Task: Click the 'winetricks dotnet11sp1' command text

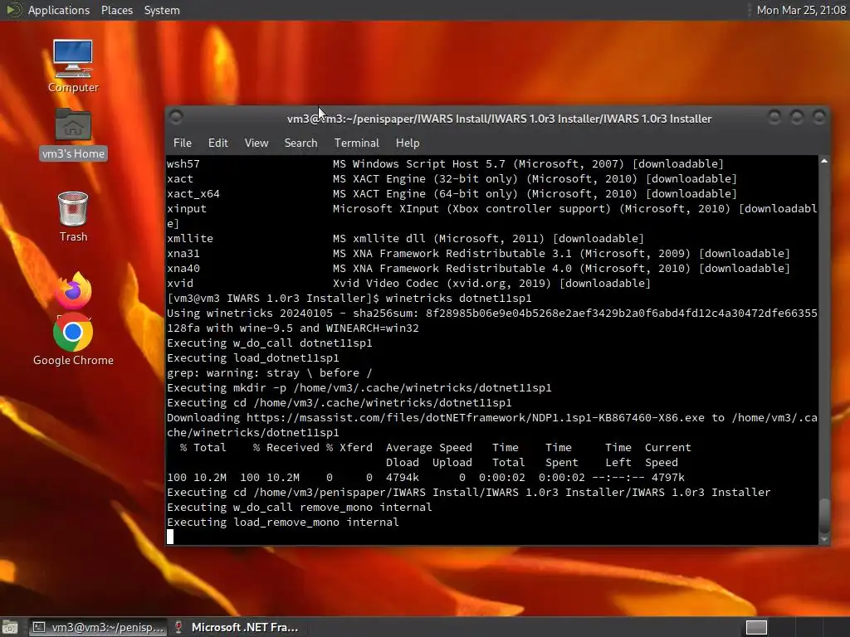Action: (458, 299)
